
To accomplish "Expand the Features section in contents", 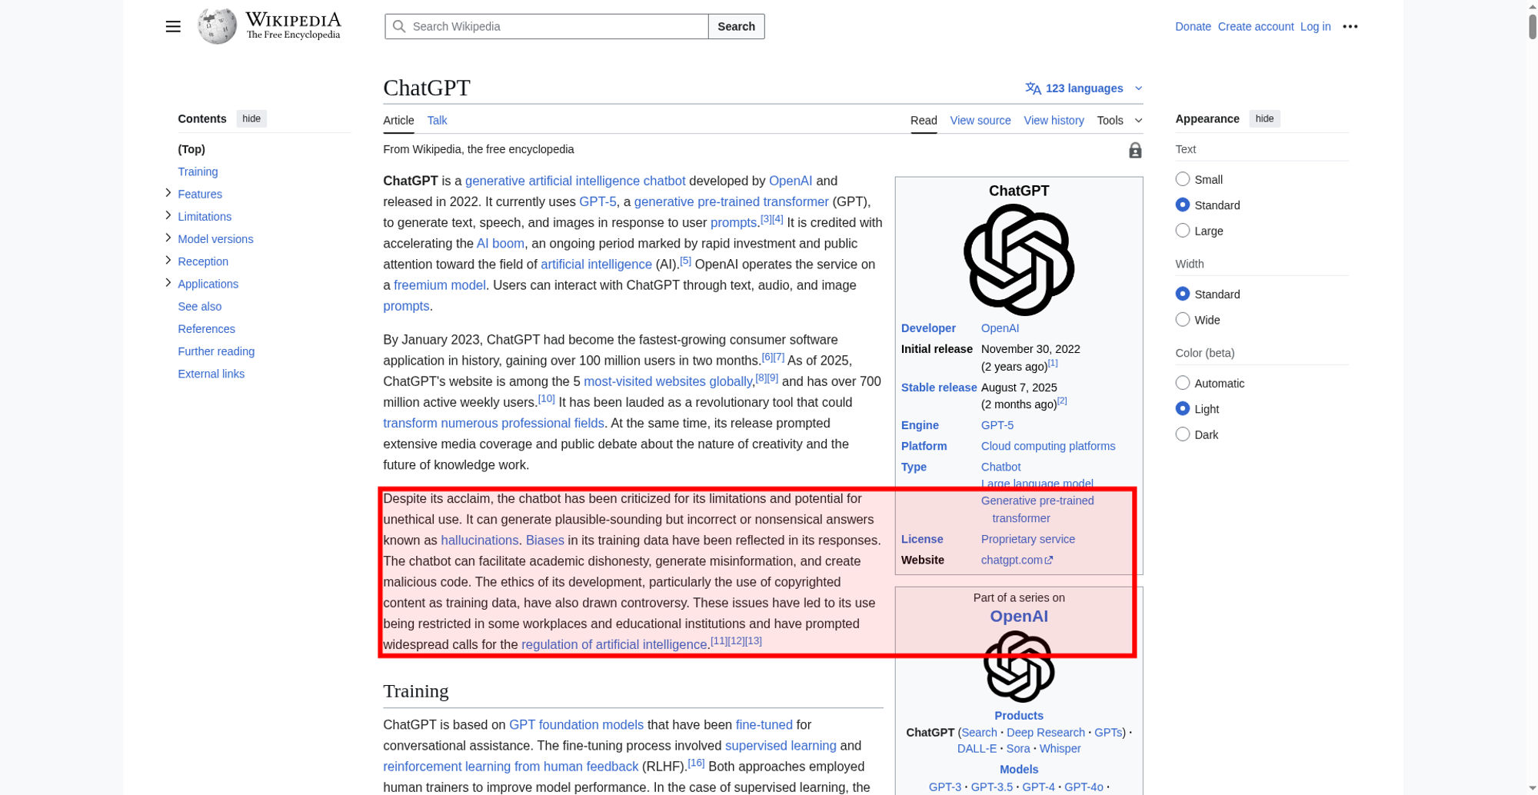I will point(168,193).
